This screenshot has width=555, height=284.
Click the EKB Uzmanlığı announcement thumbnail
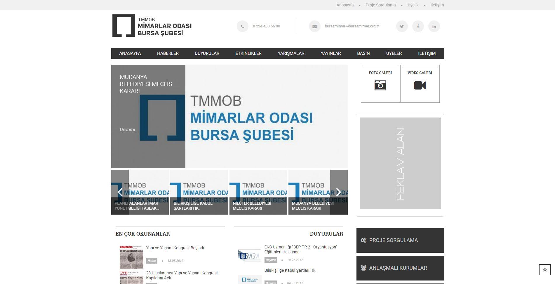click(250, 256)
